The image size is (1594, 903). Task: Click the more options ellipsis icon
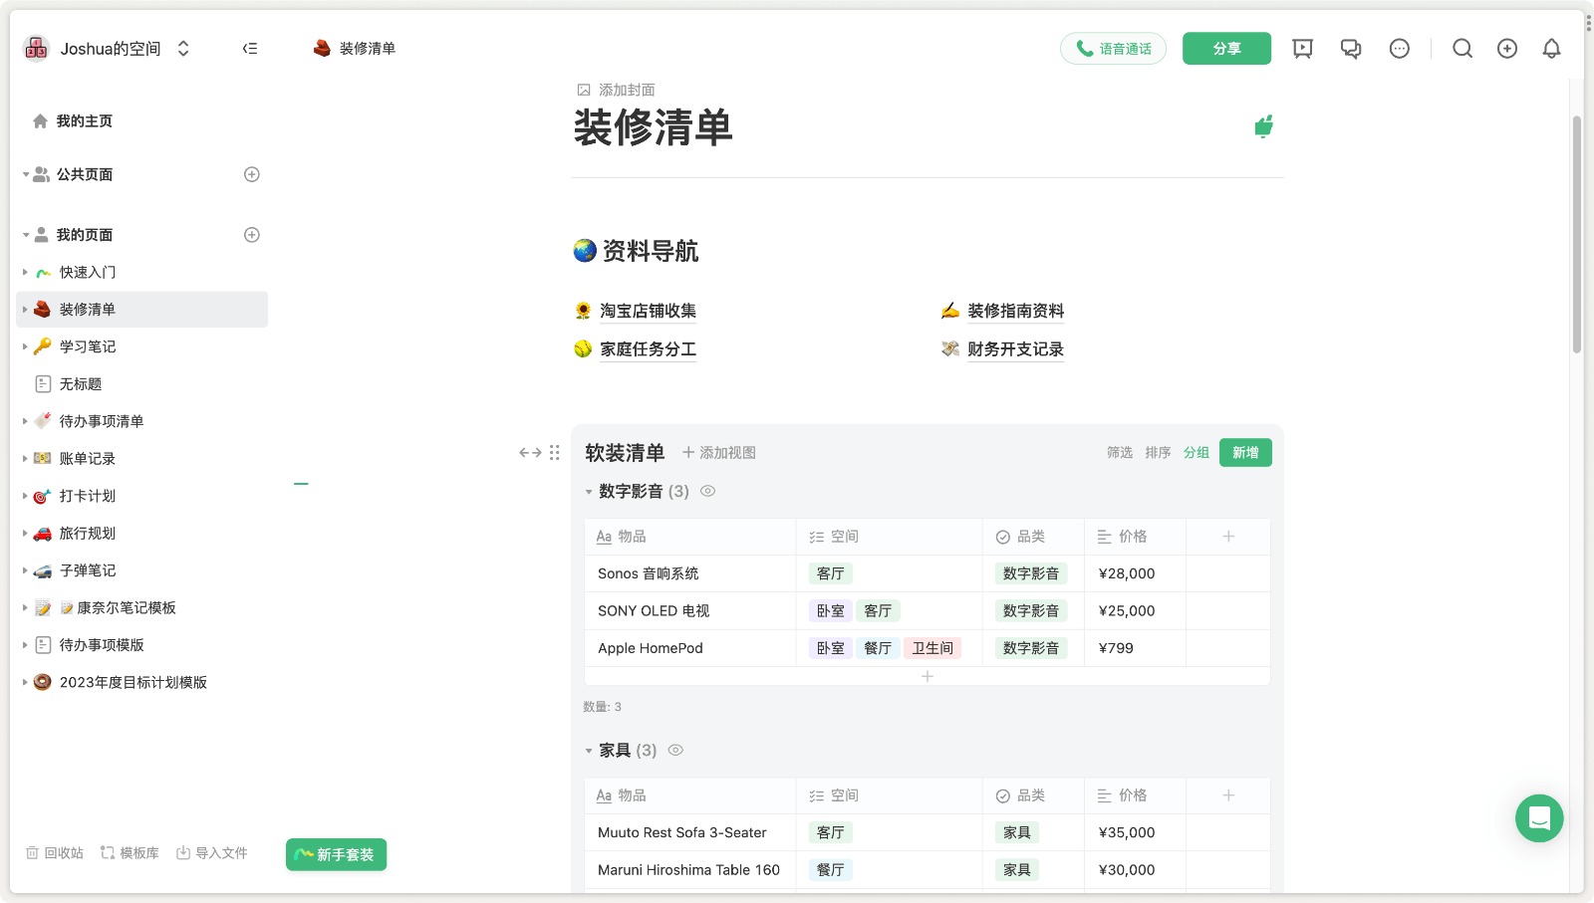pyautogui.click(x=1400, y=48)
